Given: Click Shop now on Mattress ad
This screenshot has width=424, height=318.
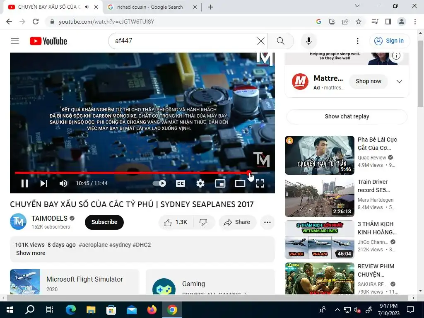Looking at the screenshot, I should 368,81.
